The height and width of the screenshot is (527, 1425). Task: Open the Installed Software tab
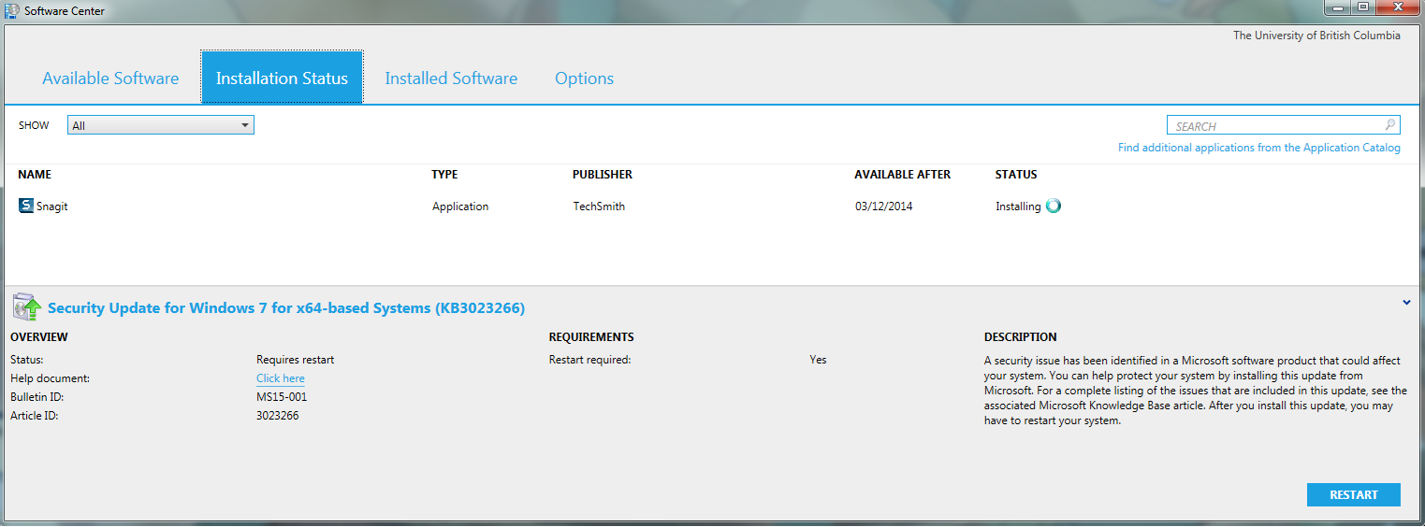pos(451,78)
